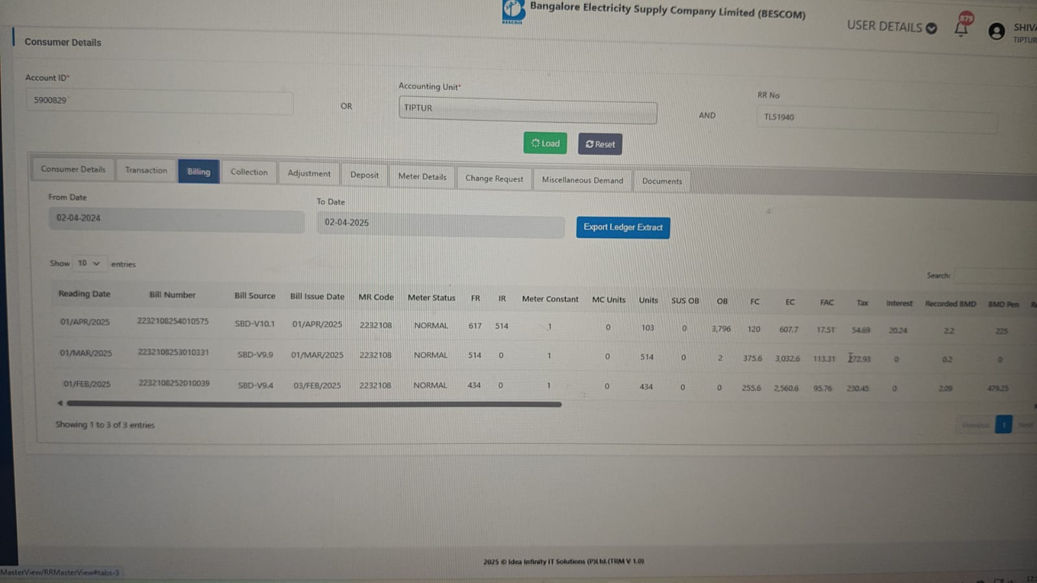This screenshot has width=1037, height=583.
Task: Sort by SUS OB column header
Action: tap(685, 301)
